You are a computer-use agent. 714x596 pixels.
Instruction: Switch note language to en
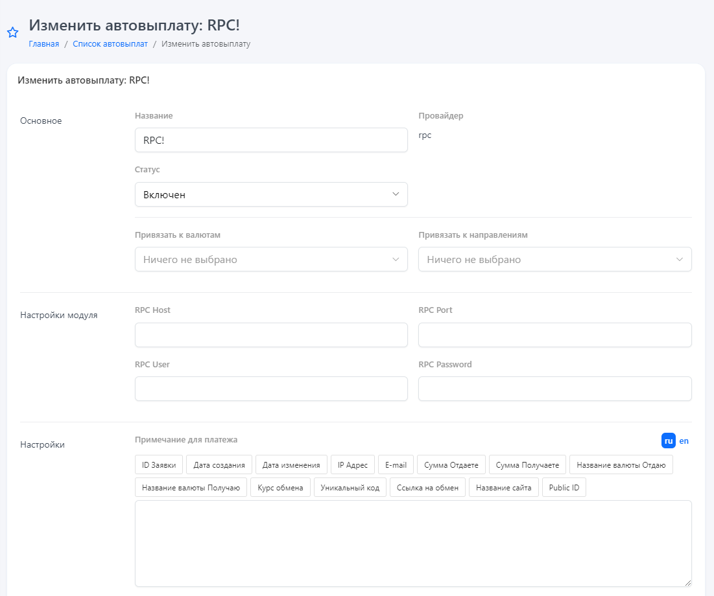click(x=684, y=441)
